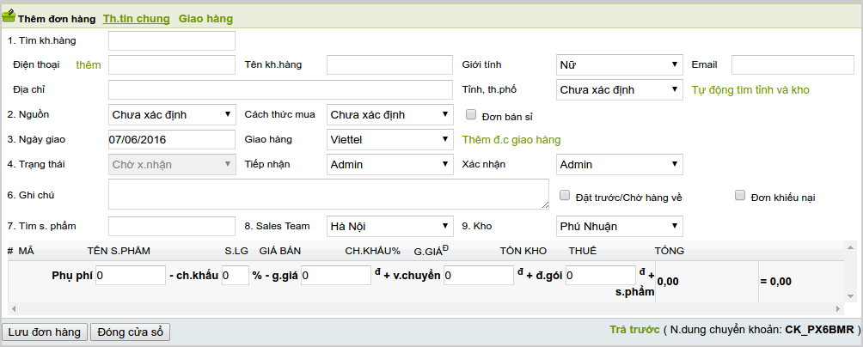Tick the Đơn bán sỉ checkbox
Screen dimensions: 863x347
point(470,114)
